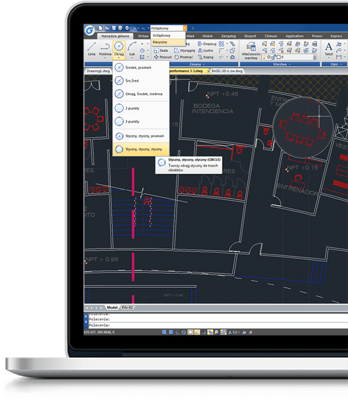
Task: Toggle grid display in status bar
Action: click(171, 332)
